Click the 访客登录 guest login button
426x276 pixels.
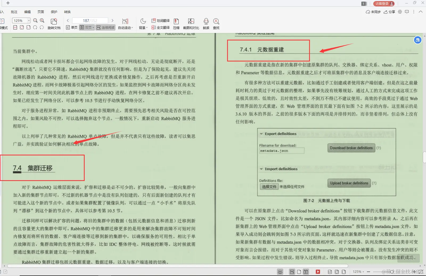click(x=383, y=4)
